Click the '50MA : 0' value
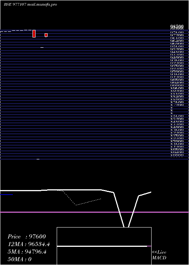This screenshot has width=189, height=265. tap(20, 259)
